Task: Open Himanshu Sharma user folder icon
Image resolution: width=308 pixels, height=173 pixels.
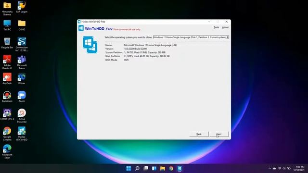Action: [x=7, y=8]
